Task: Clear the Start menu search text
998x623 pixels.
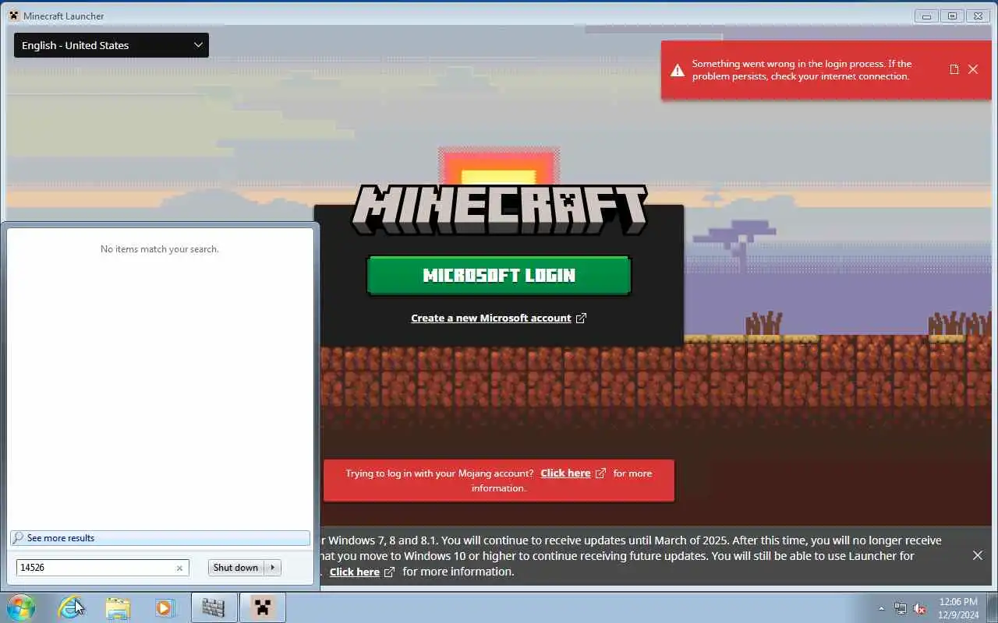Action: pos(179,568)
